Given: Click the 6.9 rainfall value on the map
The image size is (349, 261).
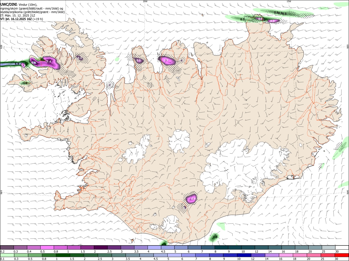Looking at the screenshot, I should click(x=17, y=64).
